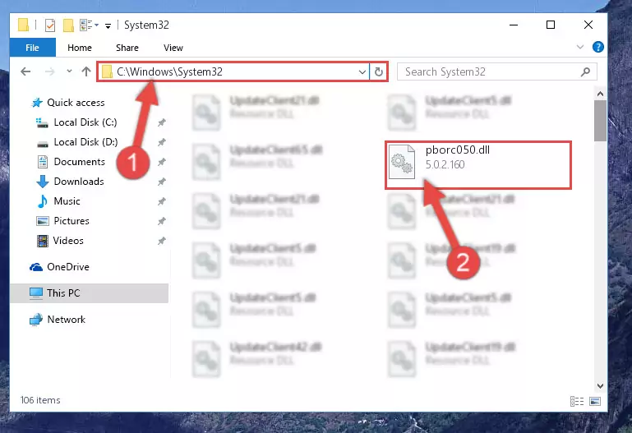The image size is (632, 433).
Task: Switch to large icons view in the status bar
Action: coord(595,401)
